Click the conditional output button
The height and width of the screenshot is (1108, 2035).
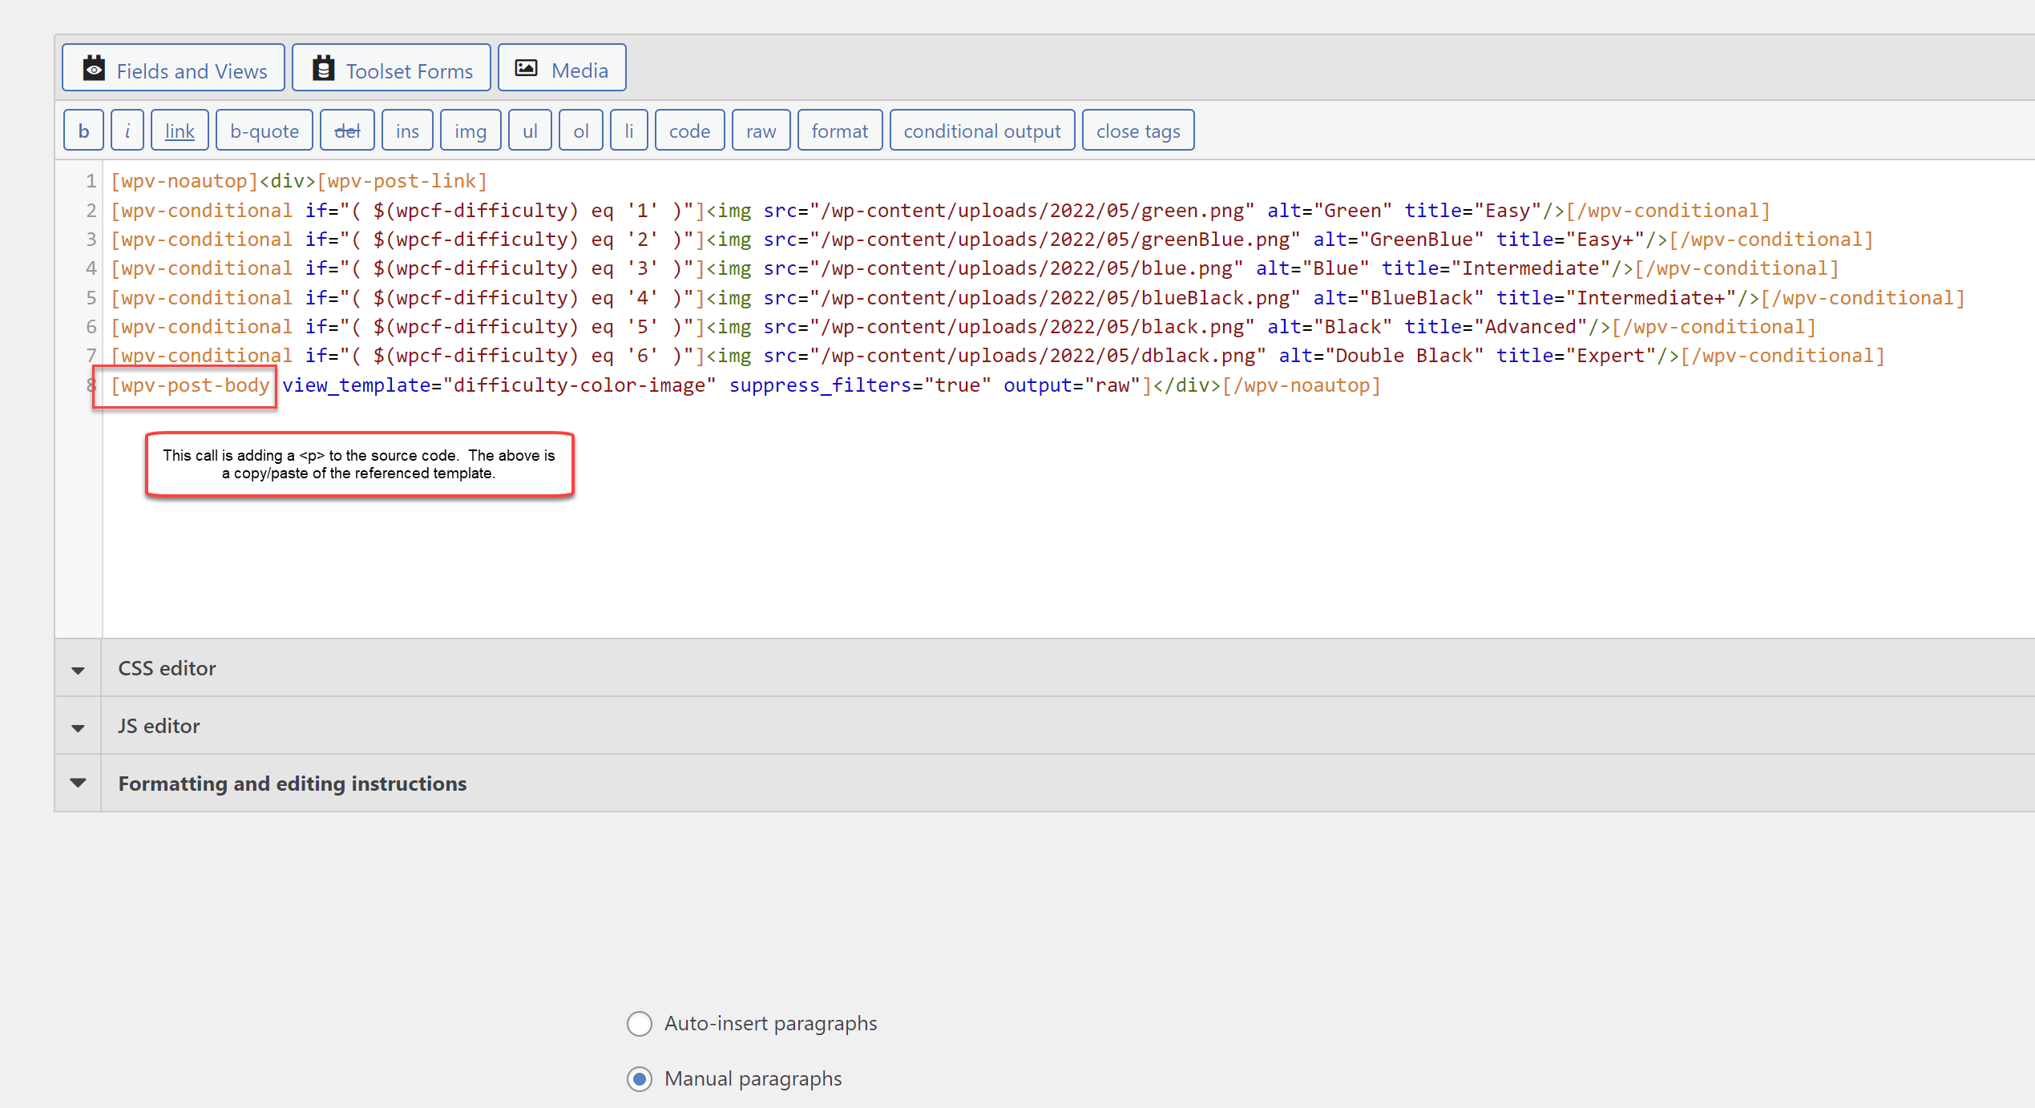(982, 131)
